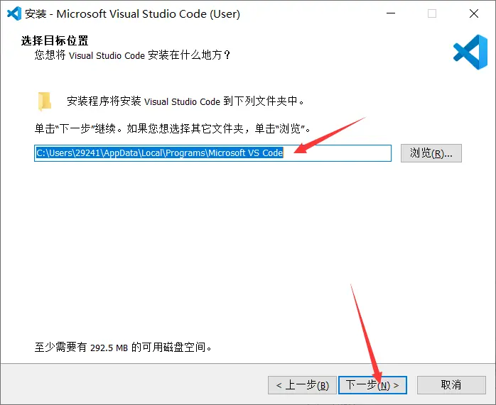The image size is (496, 405).
Task: Close the installer window
Action: tap(474, 13)
